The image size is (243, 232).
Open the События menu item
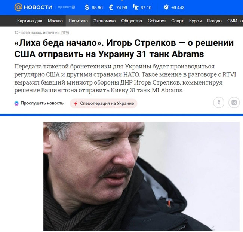pyautogui.click(x=157, y=21)
